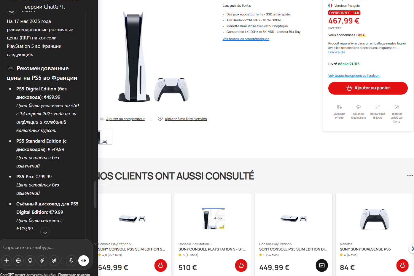Select the paint palette image tool
Screen dimensions: 414x276
point(54,261)
